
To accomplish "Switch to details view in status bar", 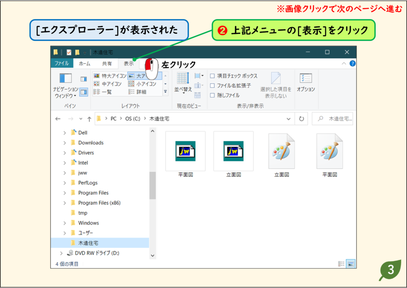I will pyautogui.click(x=341, y=264).
